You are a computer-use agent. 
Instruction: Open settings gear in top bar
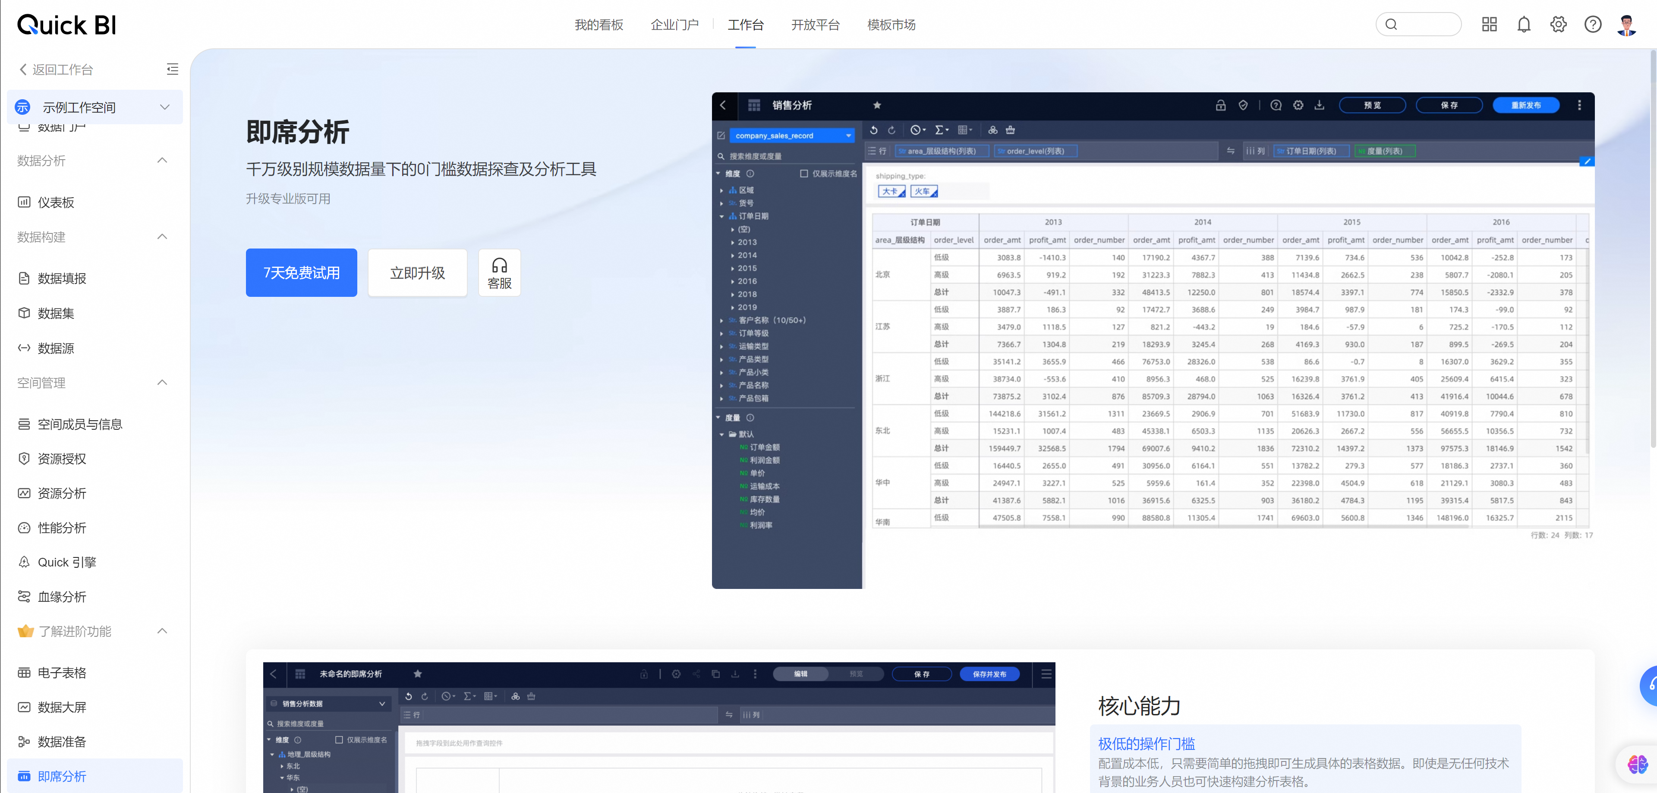tap(1558, 25)
